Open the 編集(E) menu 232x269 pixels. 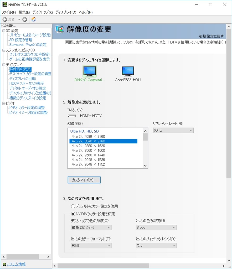[x=24, y=12]
